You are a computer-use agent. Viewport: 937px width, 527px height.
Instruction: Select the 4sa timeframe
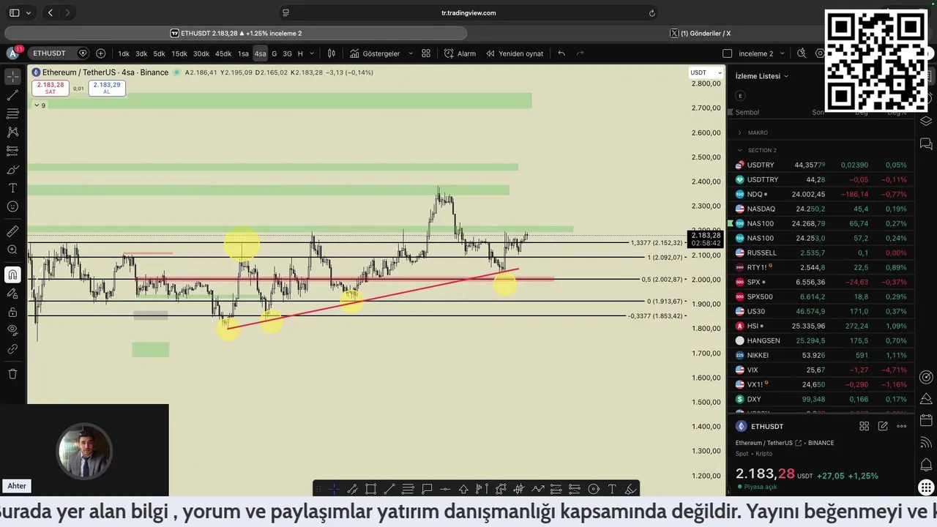[260, 53]
